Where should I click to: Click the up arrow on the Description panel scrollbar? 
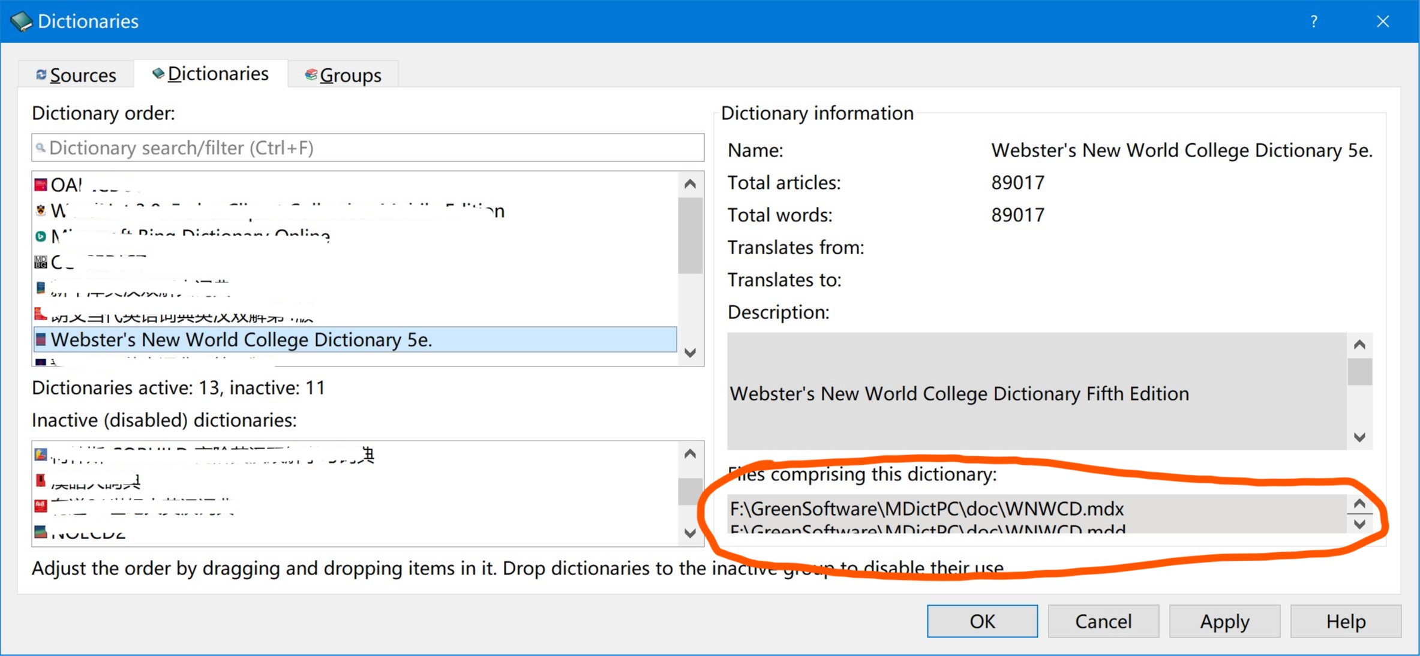pos(1360,344)
